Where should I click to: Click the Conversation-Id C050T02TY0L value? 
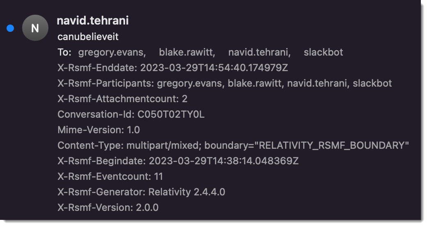click(x=171, y=114)
